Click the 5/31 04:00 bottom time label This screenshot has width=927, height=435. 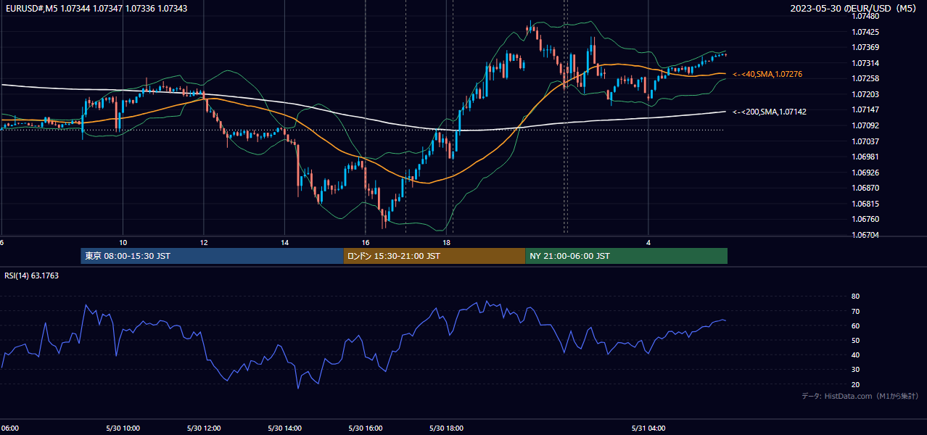pyautogui.click(x=649, y=428)
